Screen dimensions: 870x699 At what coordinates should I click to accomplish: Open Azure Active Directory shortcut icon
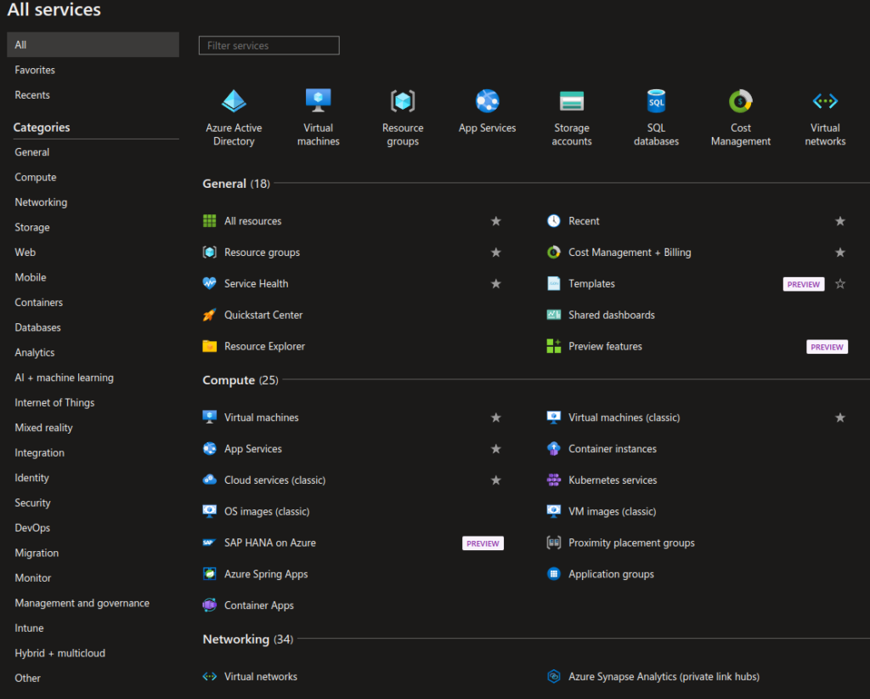point(234,101)
